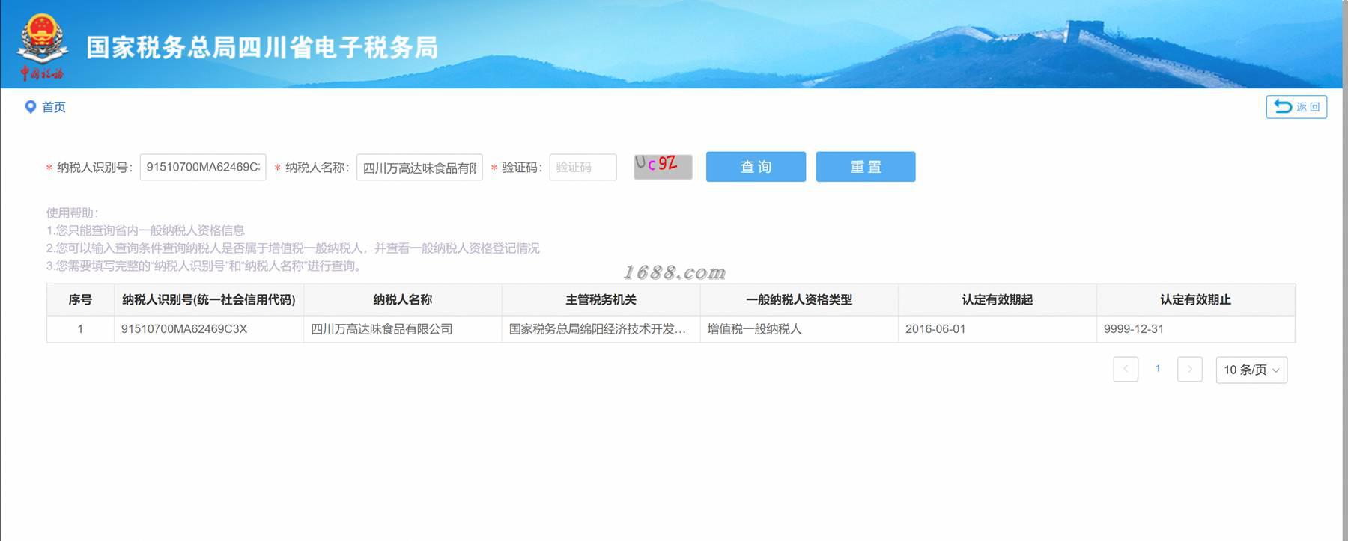Click the 认定有效期起 column header
1348x541 pixels.
point(998,299)
